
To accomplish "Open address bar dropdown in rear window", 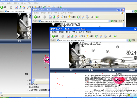I will pos(133,11).
